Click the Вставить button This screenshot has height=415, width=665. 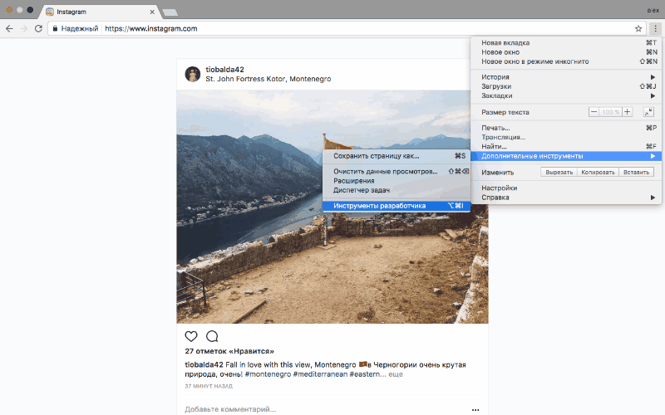click(x=636, y=173)
